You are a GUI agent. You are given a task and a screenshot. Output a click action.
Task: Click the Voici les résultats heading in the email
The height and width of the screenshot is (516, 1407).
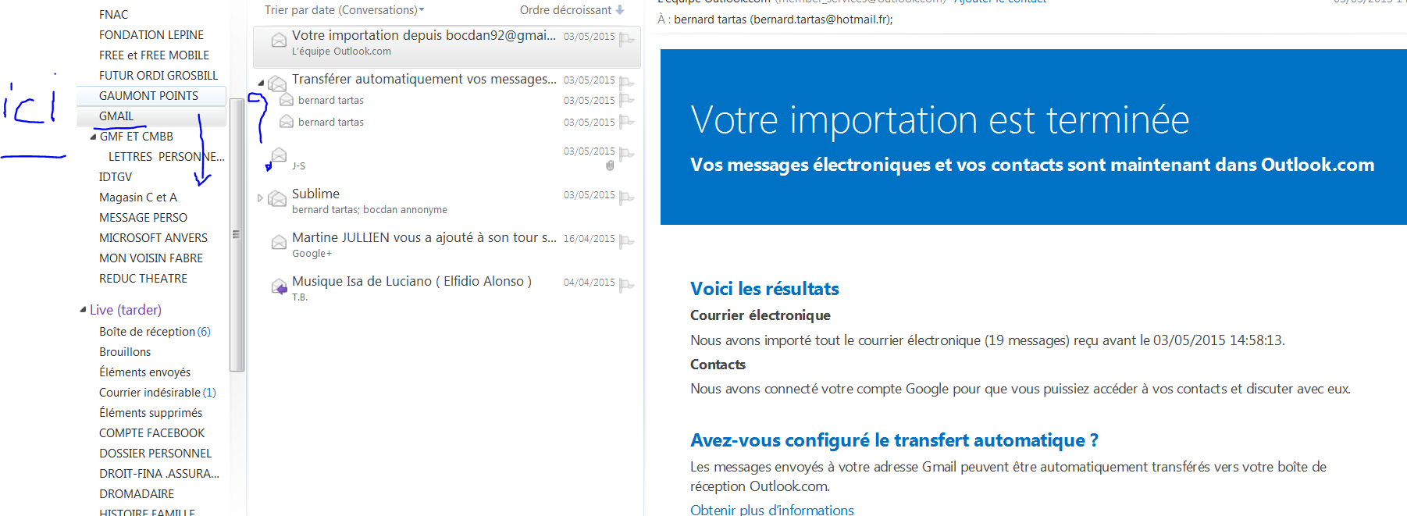(x=764, y=289)
